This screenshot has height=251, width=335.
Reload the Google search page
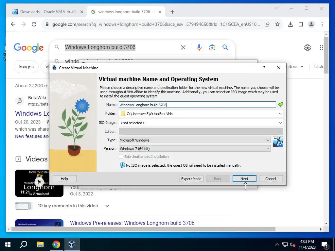pyautogui.click(x=34, y=24)
